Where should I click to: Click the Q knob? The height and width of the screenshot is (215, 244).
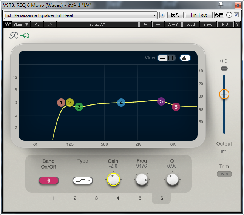point(172,180)
